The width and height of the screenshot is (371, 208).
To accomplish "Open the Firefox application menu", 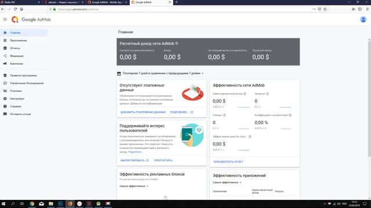I will [367, 9].
